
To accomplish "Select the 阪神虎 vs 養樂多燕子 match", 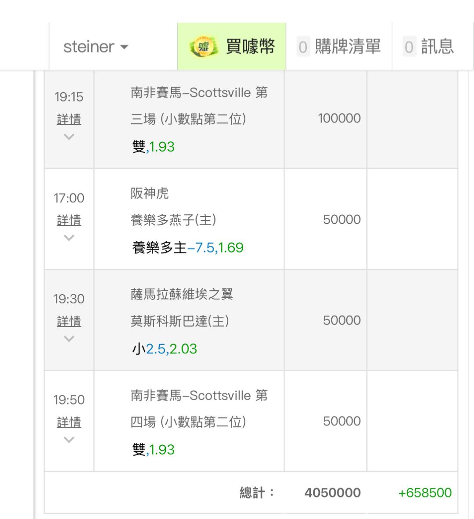I will pos(173,206).
